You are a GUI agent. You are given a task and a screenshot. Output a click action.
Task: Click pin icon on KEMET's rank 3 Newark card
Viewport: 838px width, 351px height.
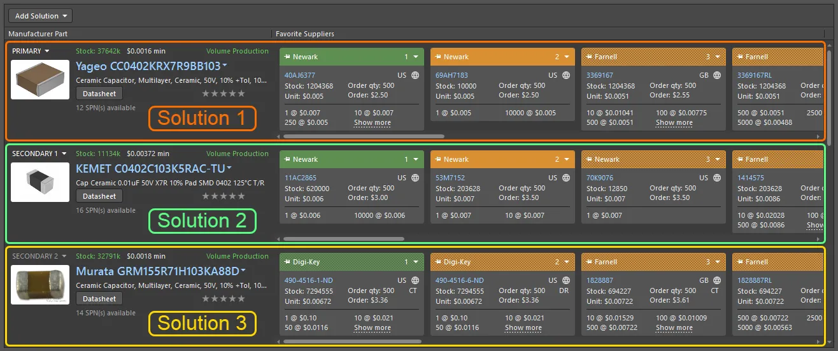[x=589, y=159]
